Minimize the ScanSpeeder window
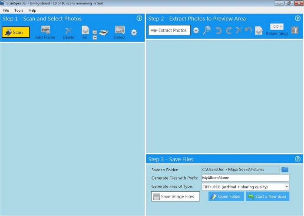 [x=279, y=3]
